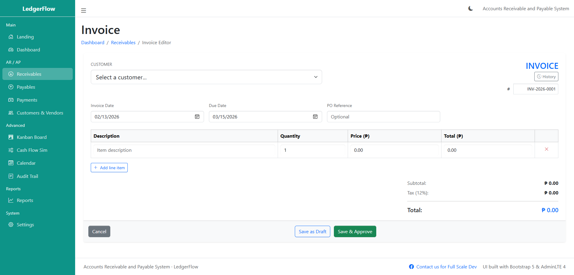The height and width of the screenshot is (275, 574).
Task: Click the Payments icon
Action: click(11, 100)
